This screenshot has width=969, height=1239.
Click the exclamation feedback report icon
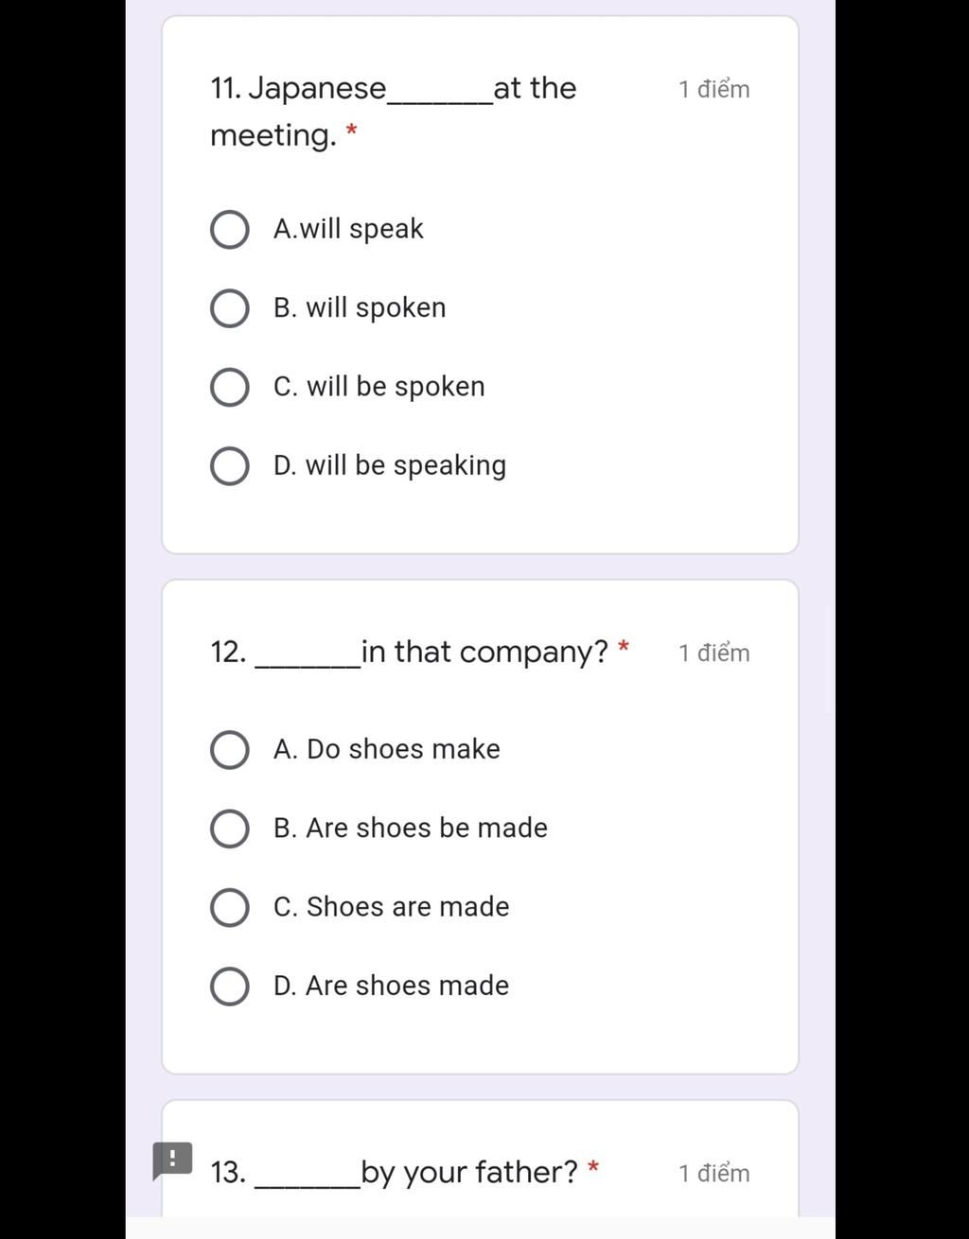click(x=172, y=1159)
